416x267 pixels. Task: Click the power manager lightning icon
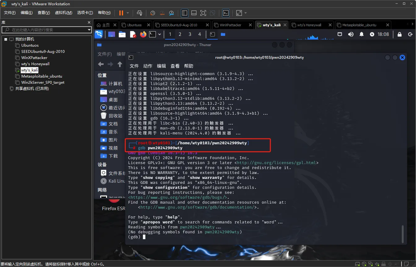[x=372, y=34]
